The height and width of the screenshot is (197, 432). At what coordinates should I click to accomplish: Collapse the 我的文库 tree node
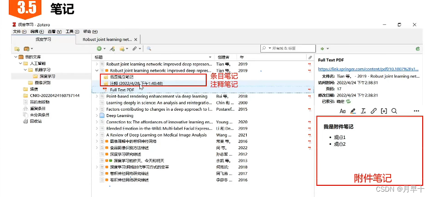click(x=16, y=57)
